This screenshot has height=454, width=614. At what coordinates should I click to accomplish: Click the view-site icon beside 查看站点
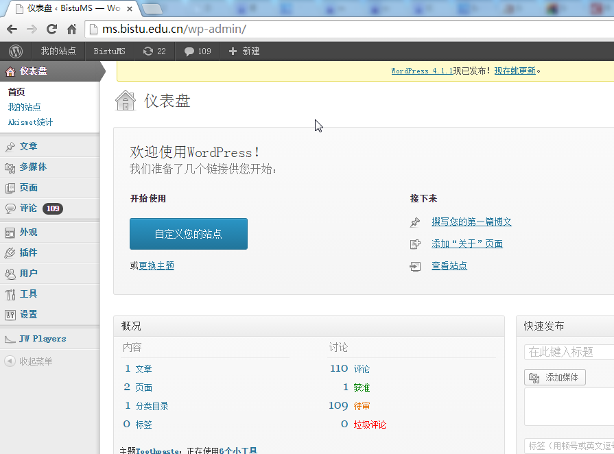[415, 267]
